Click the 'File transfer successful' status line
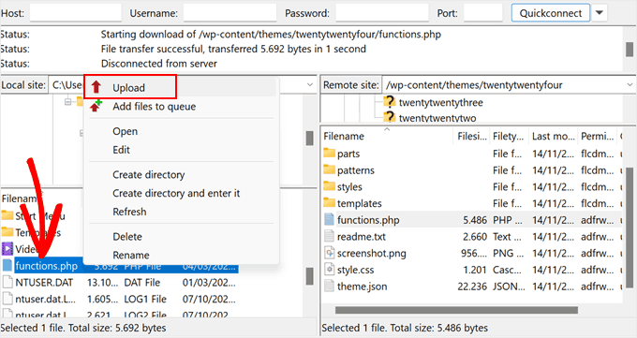Image resolution: width=637 pixels, height=338 pixels. click(x=233, y=50)
